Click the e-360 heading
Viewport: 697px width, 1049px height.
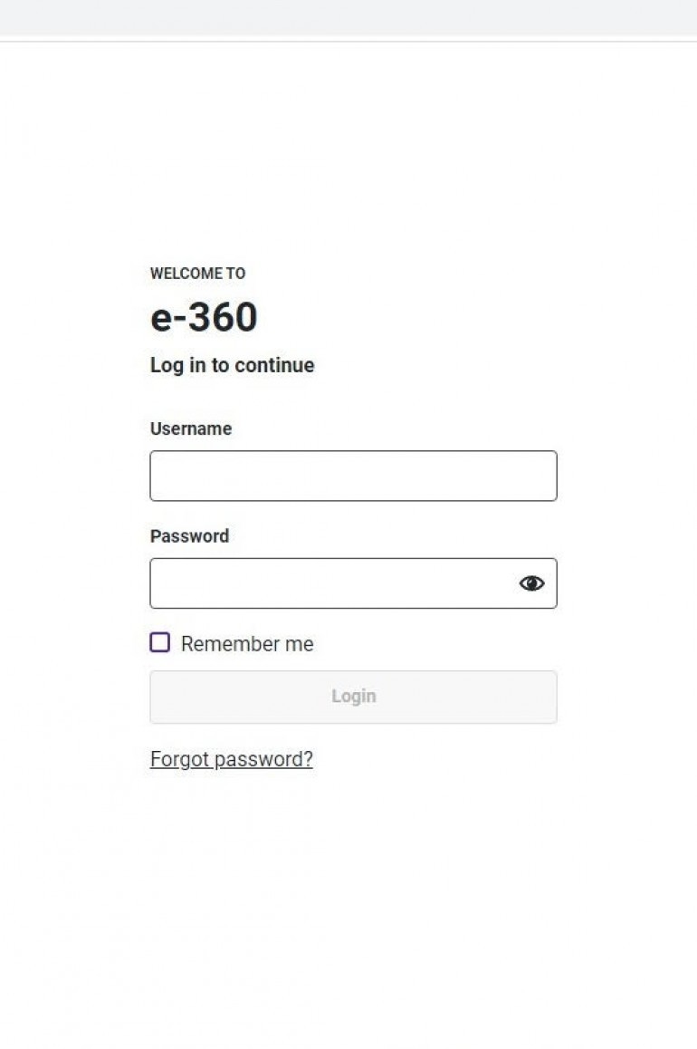click(204, 317)
